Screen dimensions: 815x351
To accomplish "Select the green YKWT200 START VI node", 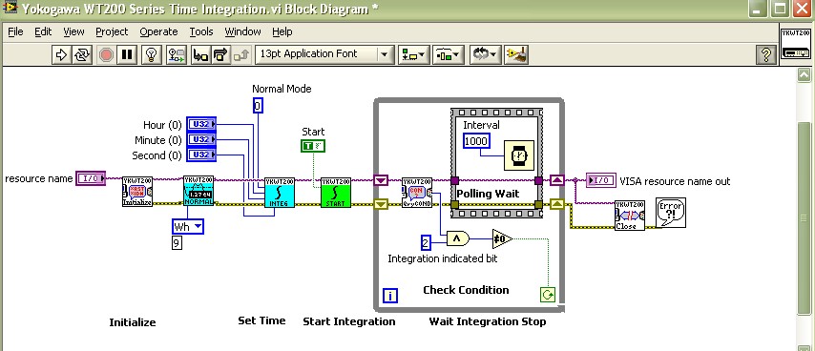I will coord(336,193).
